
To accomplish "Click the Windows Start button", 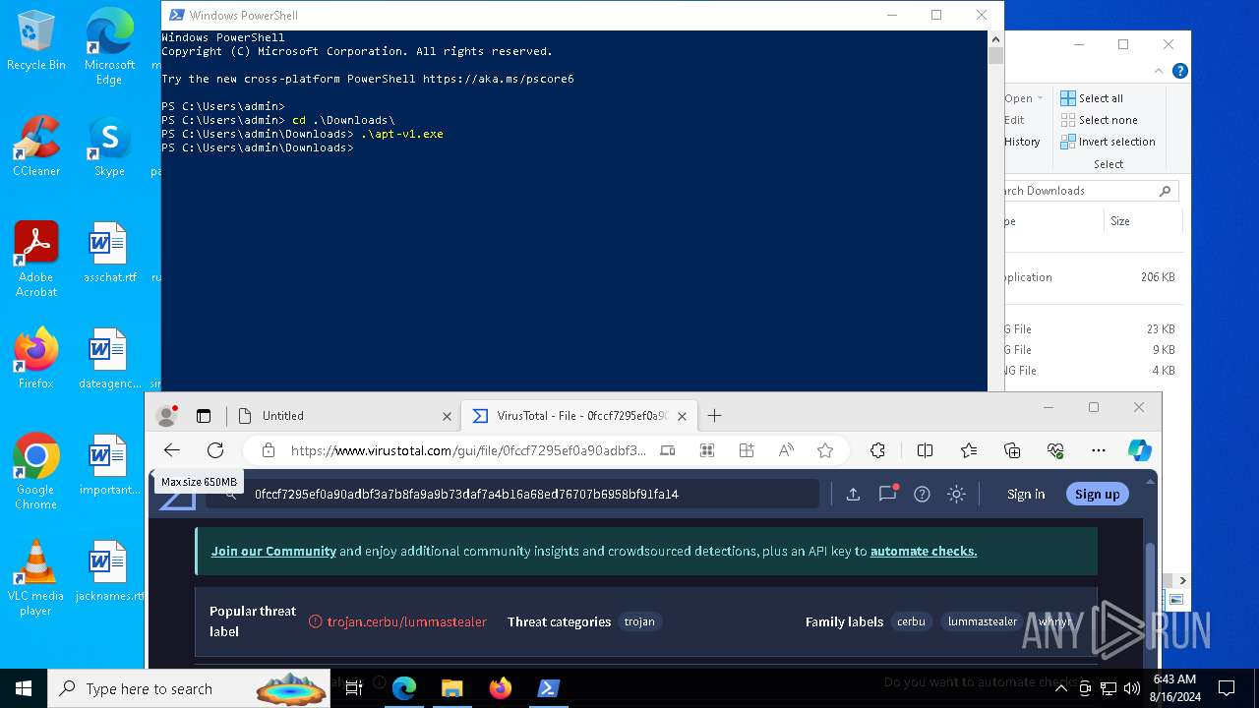I will (24, 688).
